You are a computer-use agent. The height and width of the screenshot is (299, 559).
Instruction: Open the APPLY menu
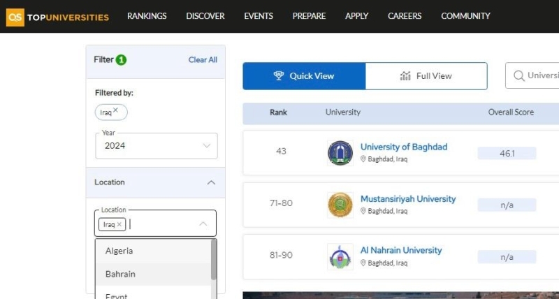coord(356,16)
